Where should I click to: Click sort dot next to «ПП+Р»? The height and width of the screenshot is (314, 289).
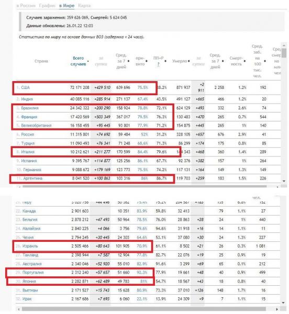click(x=165, y=61)
